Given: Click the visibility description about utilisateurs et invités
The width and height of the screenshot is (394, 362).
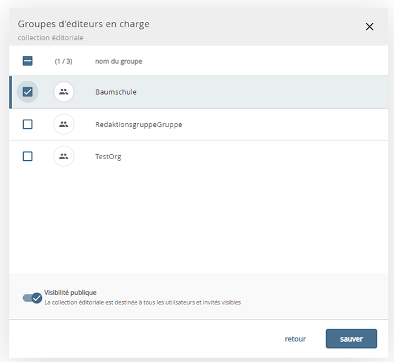Looking at the screenshot, I should 142,302.
